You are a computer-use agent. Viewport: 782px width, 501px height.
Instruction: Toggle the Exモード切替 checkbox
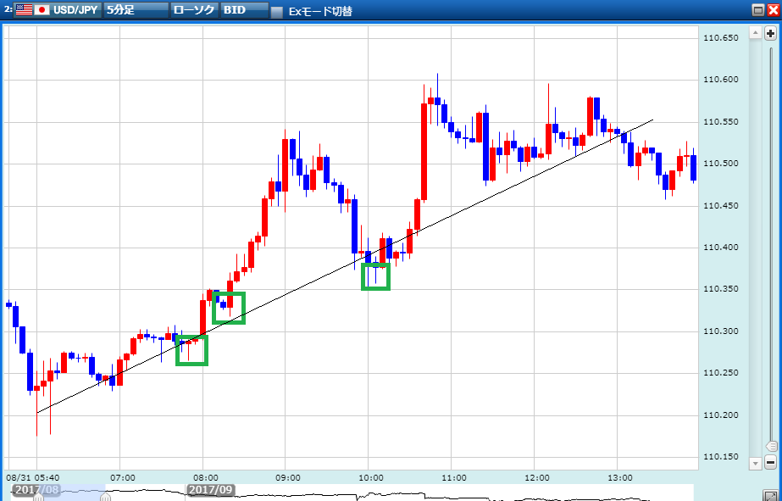[x=277, y=12]
